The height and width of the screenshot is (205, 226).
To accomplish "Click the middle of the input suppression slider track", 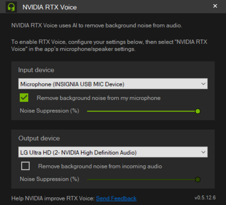I will [x=141, y=111].
